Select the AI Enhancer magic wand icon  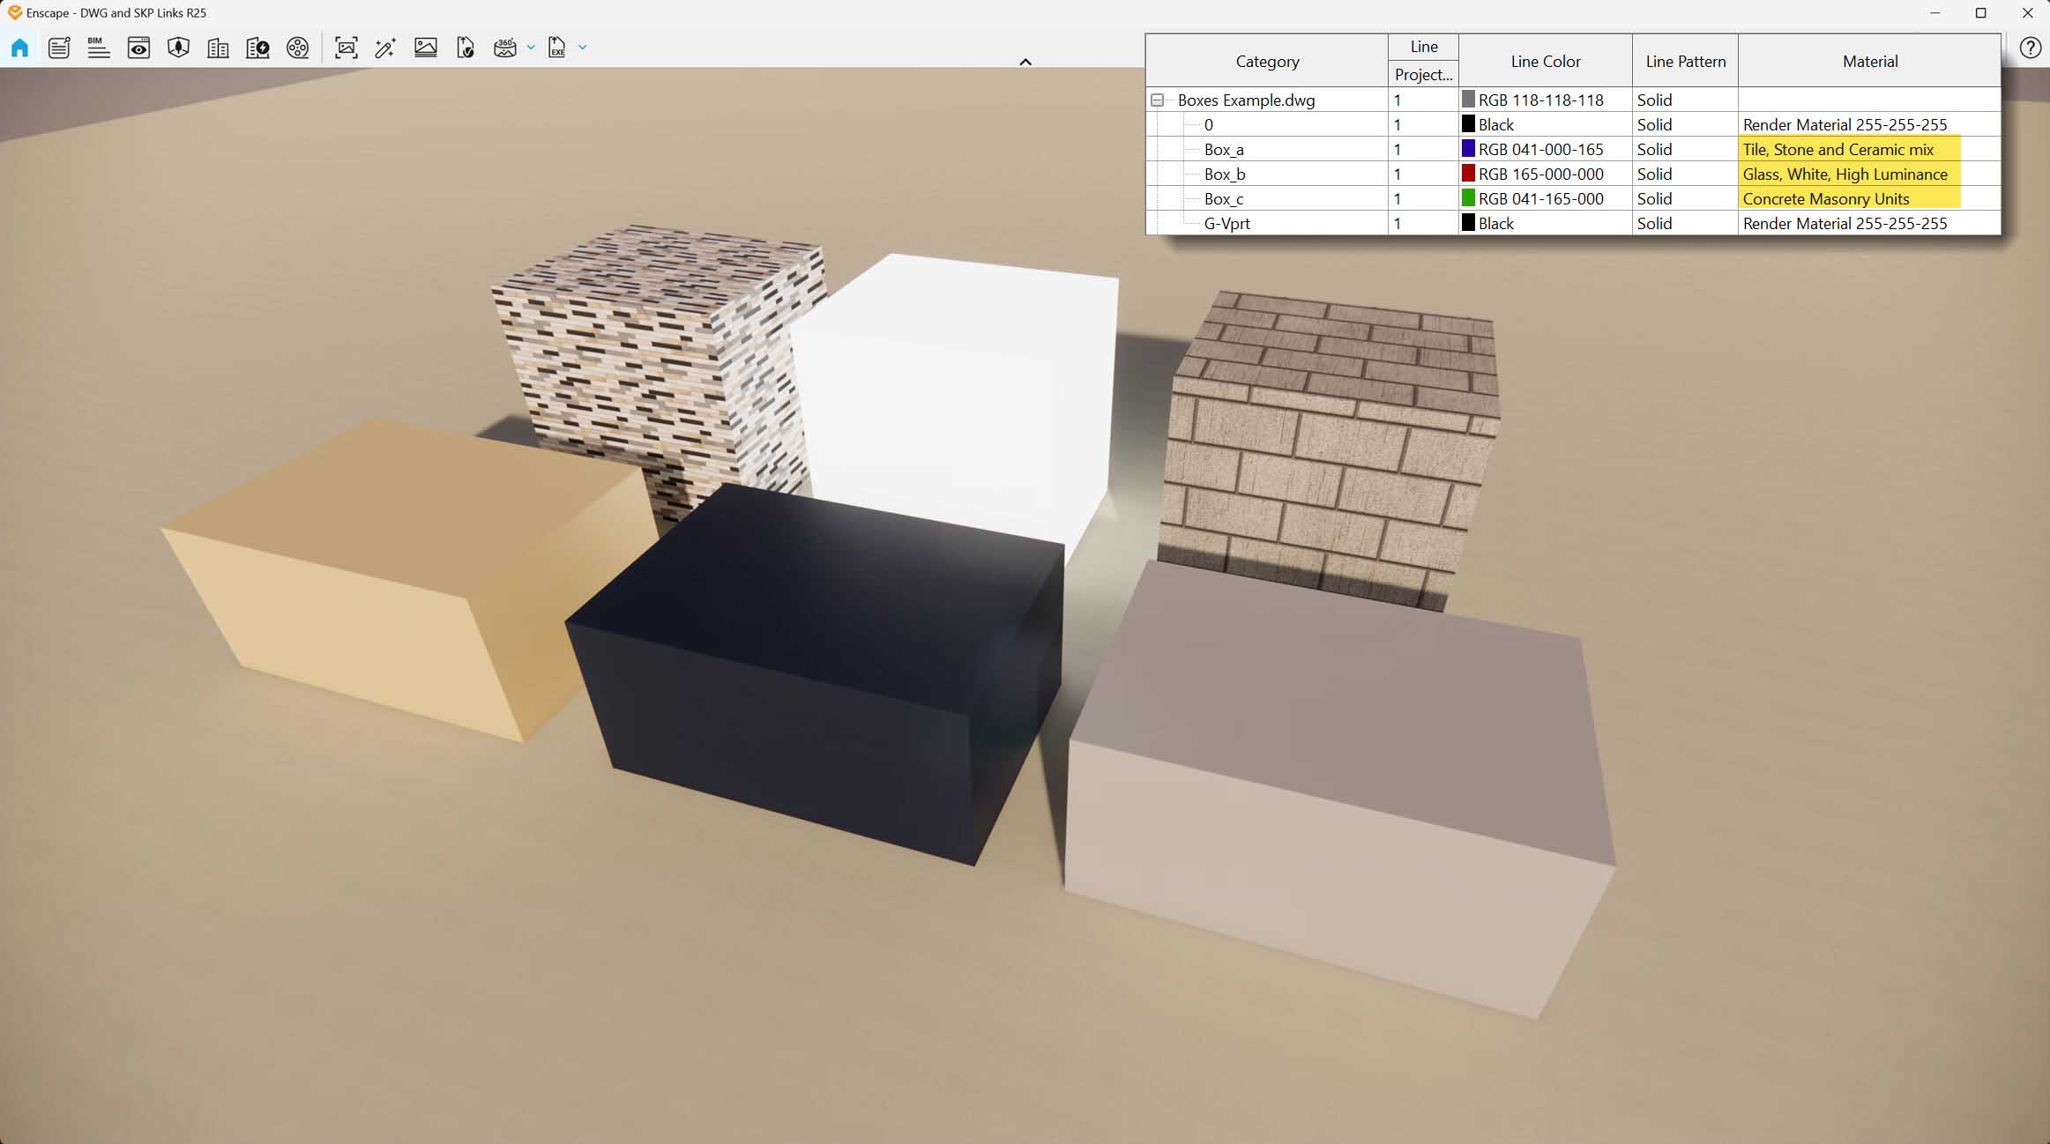click(x=384, y=48)
